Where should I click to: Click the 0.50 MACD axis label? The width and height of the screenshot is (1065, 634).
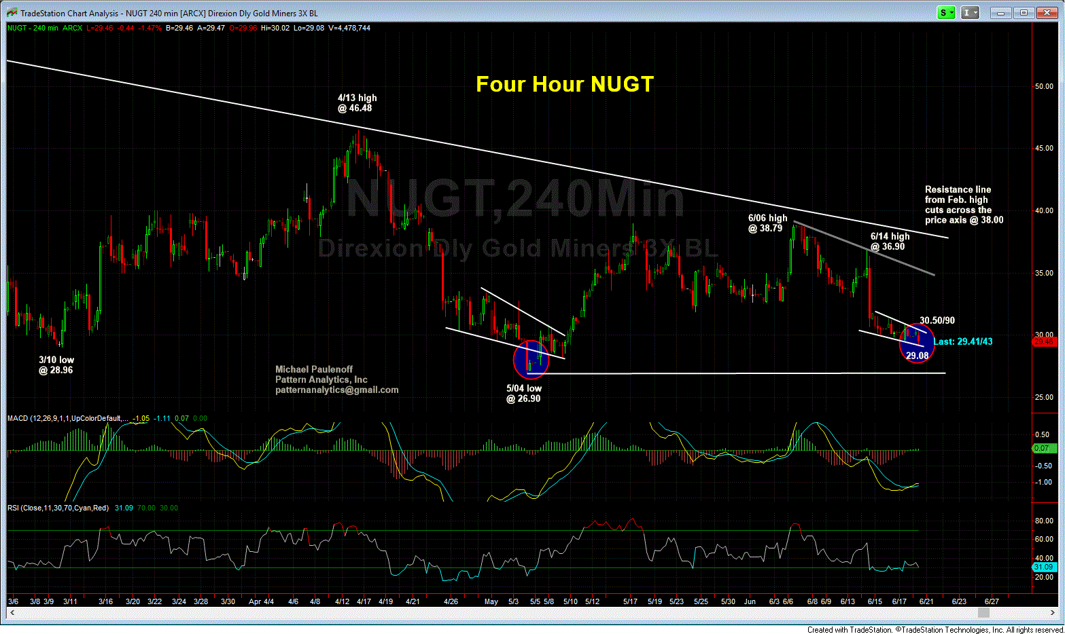(1043, 435)
